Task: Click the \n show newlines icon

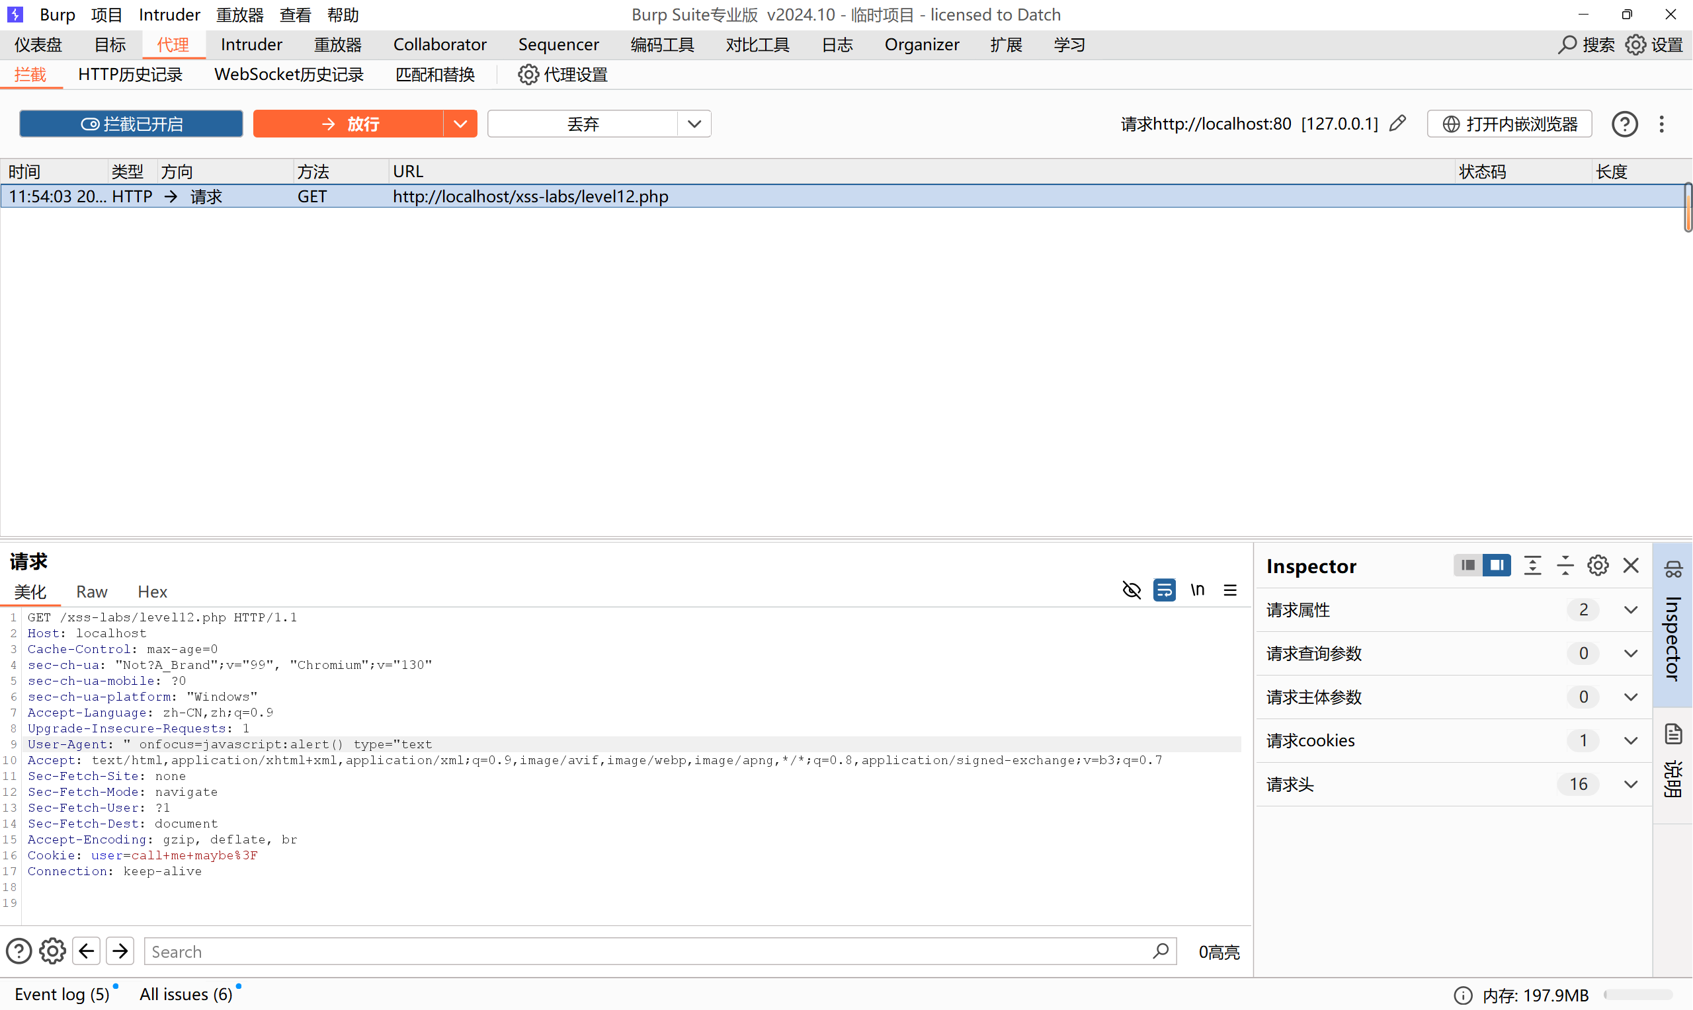Action: (x=1198, y=590)
